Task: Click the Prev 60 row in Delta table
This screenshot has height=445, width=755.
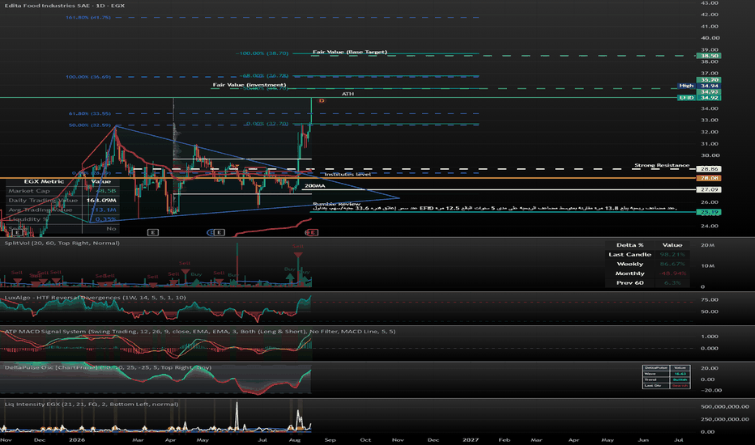Action: click(x=646, y=283)
